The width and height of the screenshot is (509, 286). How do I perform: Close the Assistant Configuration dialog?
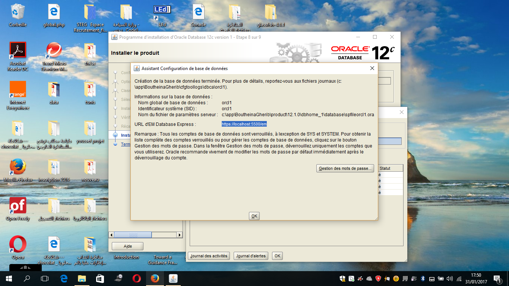click(x=372, y=68)
